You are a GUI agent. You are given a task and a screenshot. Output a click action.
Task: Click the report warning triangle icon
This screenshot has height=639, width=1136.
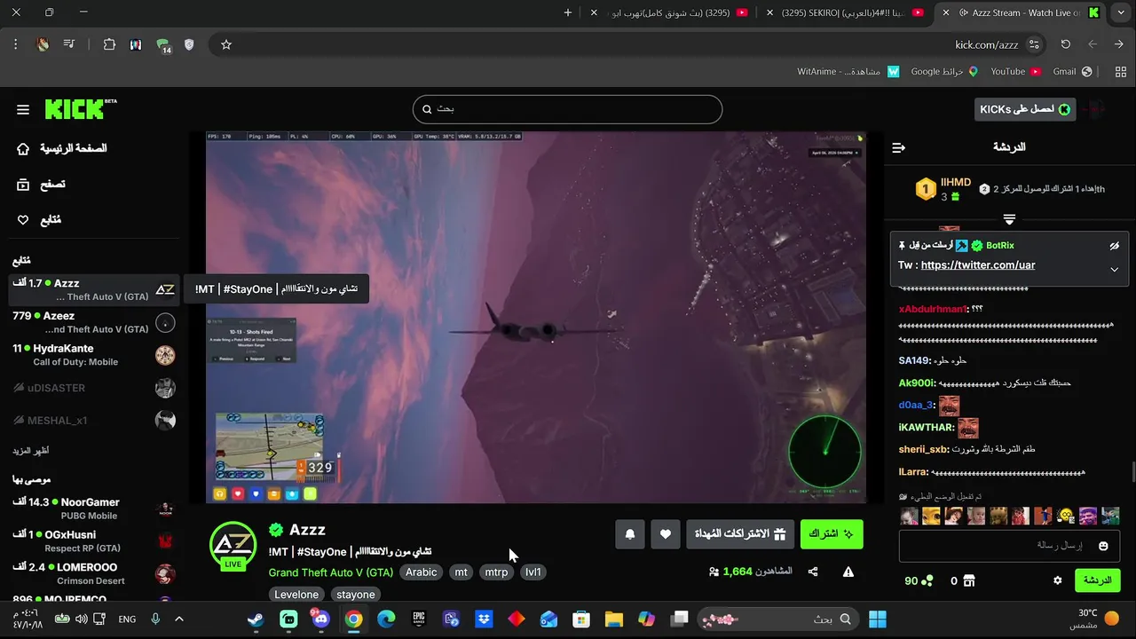tap(848, 572)
